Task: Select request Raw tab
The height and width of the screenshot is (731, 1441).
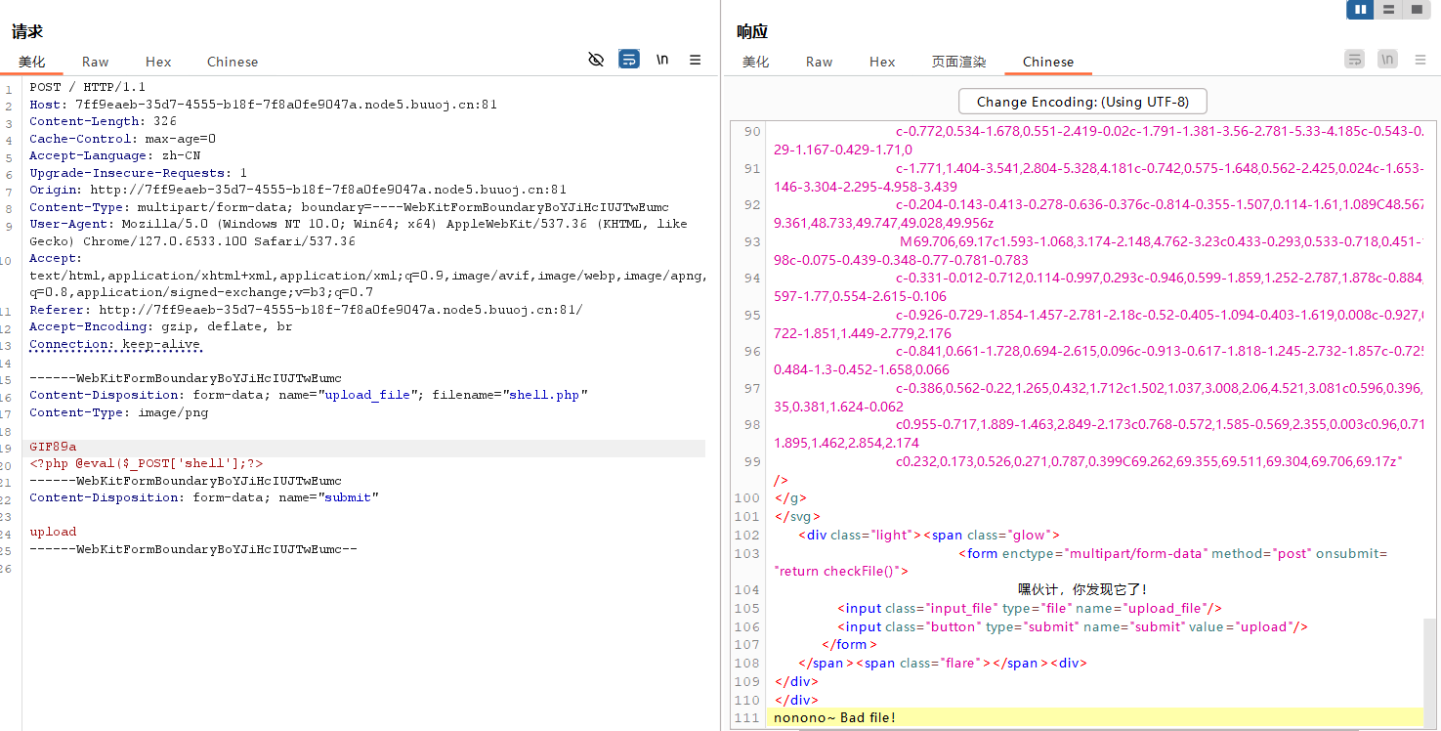Action: tap(96, 62)
